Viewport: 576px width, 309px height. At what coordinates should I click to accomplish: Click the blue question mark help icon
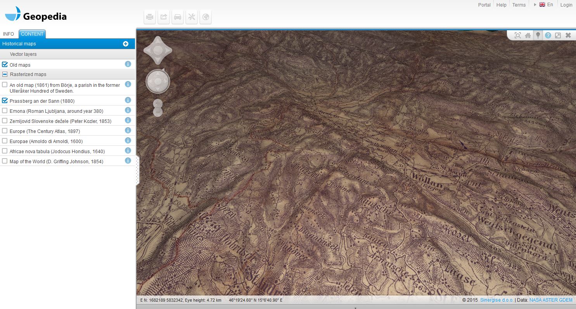548,35
